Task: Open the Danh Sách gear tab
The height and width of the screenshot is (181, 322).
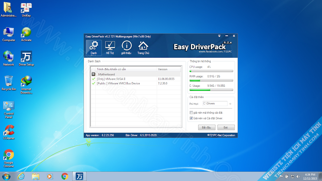Action: click(x=94, y=48)
